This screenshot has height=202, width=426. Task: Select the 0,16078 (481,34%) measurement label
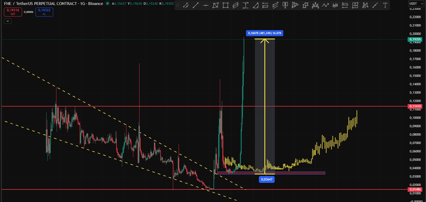(x=265, y=33)
